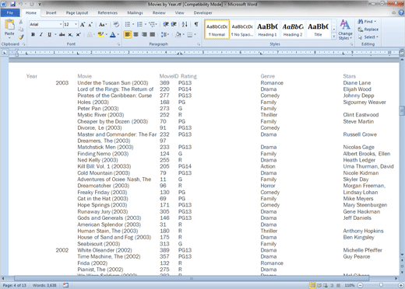Image resolution: width=405 pixels, height=289 pixels.
Task: Open the Line Spacing dropdown
Action: click(164, 34)
